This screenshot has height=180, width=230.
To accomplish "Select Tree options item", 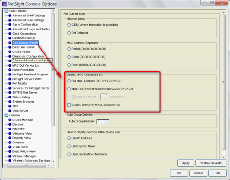I will pyautogui.click(x=15, y=106).
